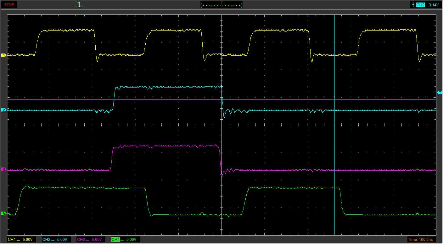Click the 3.14V trigger level readout
The width and height of the screenshot is (443, 244).
point(433,5)
